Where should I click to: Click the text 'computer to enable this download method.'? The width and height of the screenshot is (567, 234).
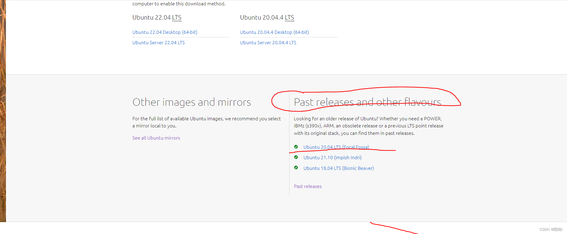point(179,4)
